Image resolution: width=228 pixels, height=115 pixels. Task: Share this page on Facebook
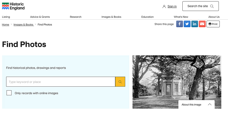tap(179, 24)
